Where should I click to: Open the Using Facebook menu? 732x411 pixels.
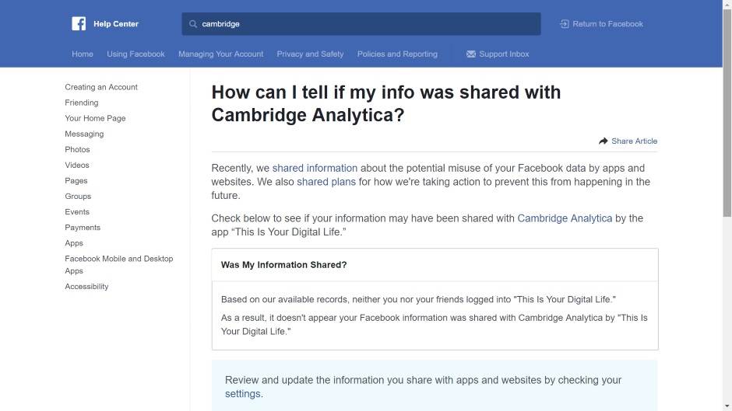[x=135, y=54]
